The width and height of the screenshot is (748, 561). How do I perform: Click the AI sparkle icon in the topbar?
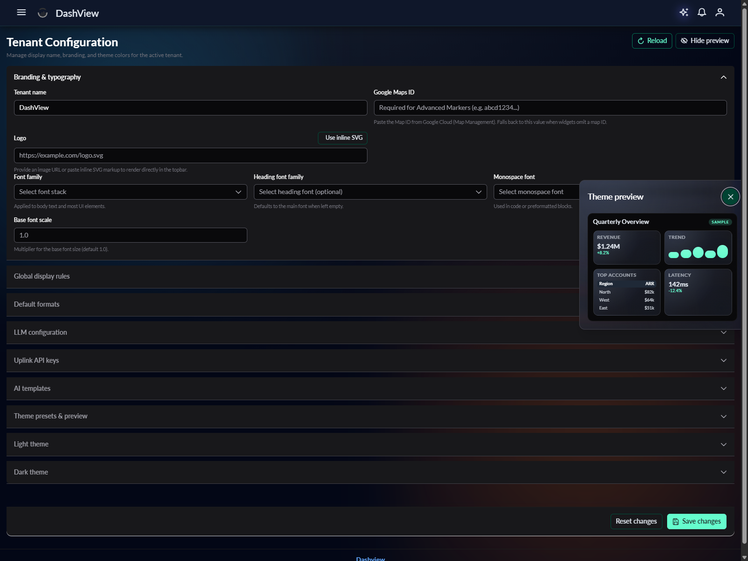(684, 13)
